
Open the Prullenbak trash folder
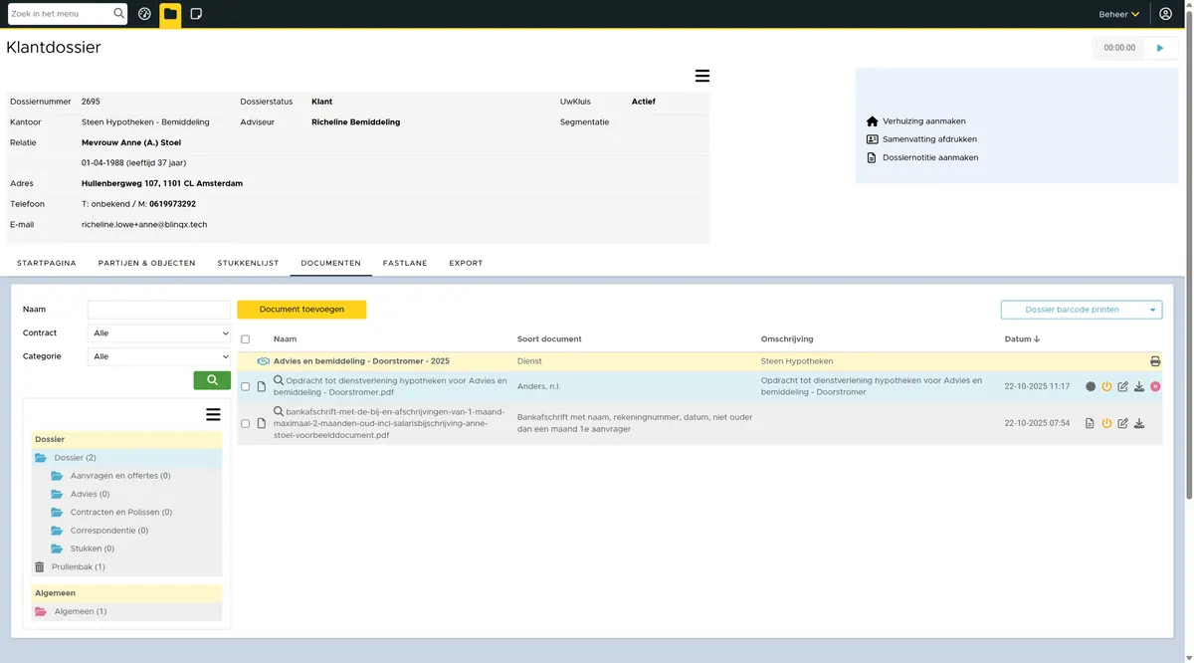tap(78, 566)
